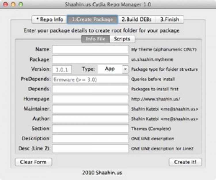
Task: Open the 2.Build DEBs tab
Action: (x=137, y=19)
